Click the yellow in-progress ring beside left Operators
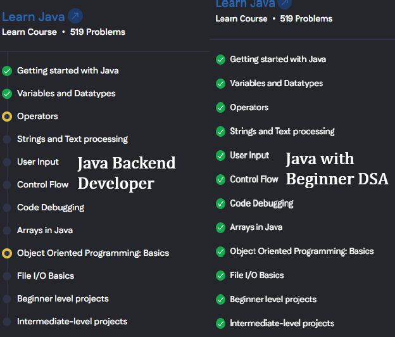This screenshot has width=395, height=337. pos(7,117)
